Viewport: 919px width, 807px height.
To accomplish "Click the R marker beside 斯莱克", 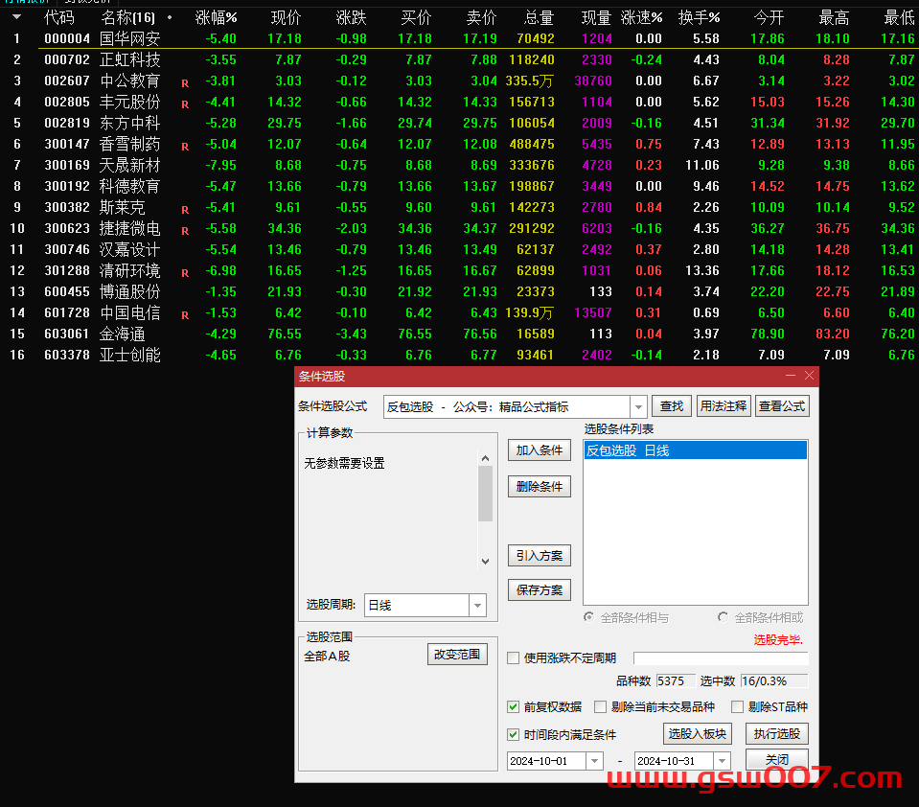I will coord(185,210).
